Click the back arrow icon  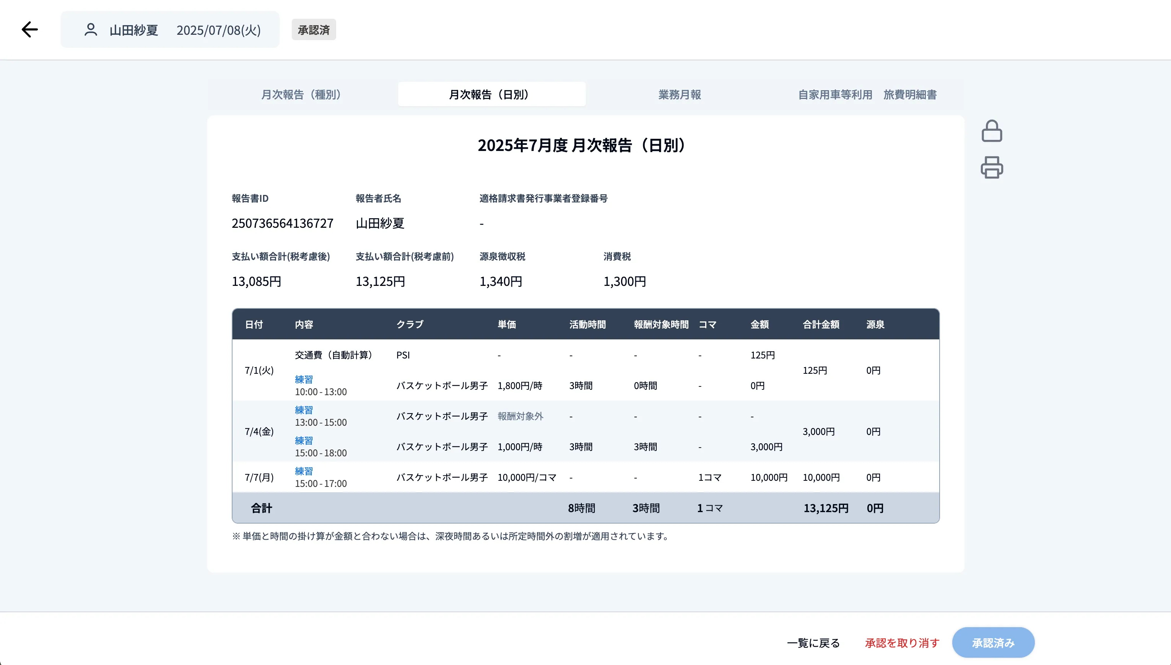(x=30, y=30)
